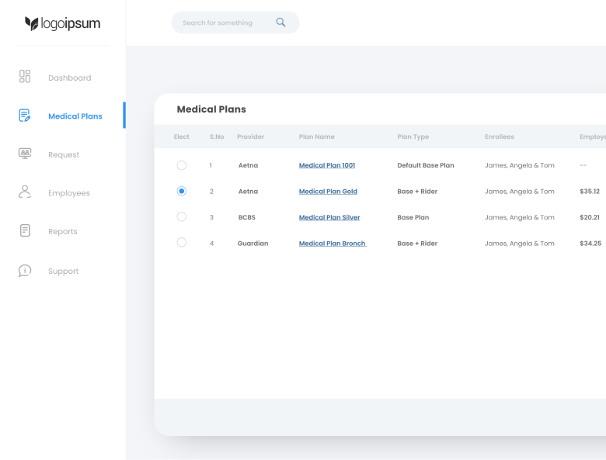Click the Support chat icon
Viewport: 606px width, 460px height.
(x=25, y=271)
